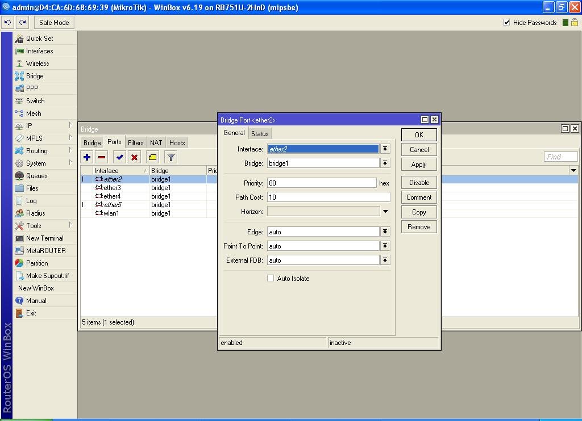The height and width of the screenshot is (421, 582).
Task: Remove selected port with minus icon
Action: (102, 157)
